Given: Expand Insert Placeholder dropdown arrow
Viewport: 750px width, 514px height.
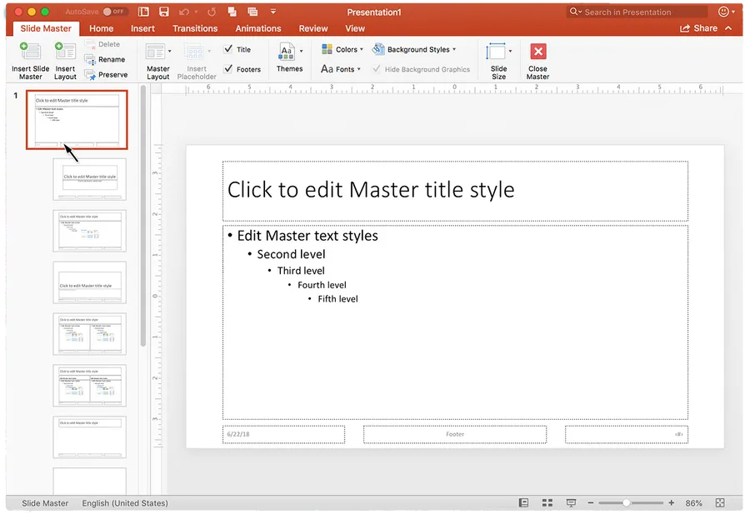Looking at the screenshot, I should pyautogui.click(x=209, y=51).
